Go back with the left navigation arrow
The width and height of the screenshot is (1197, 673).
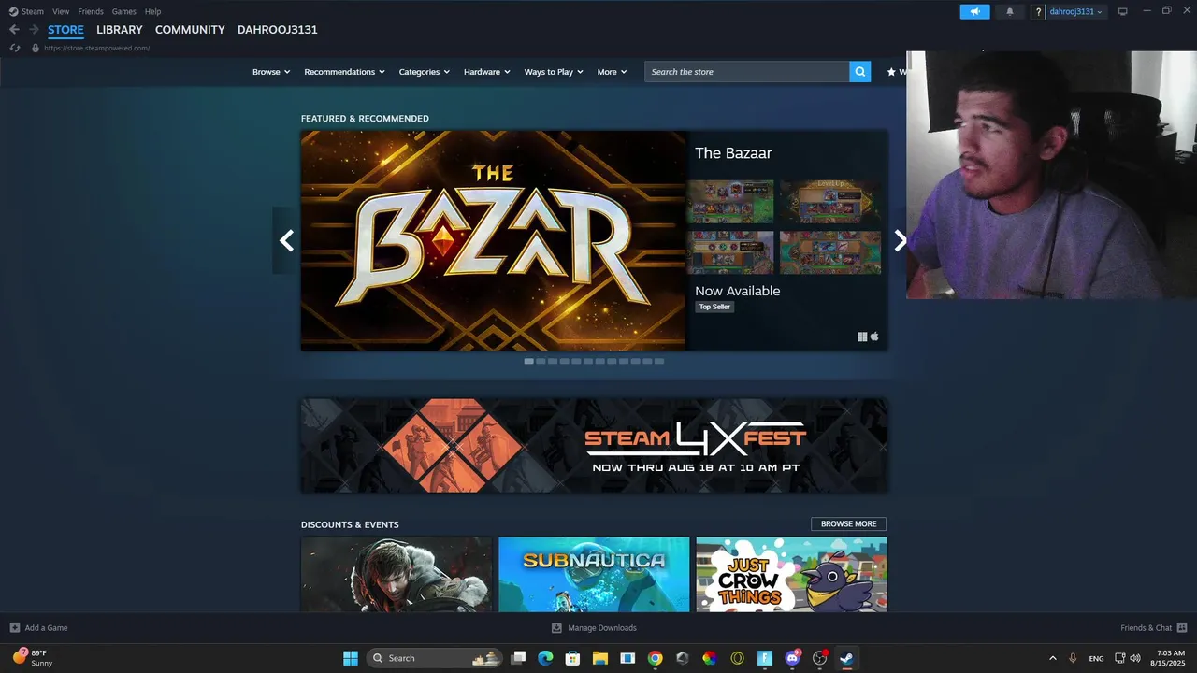pyautogui.click(x=14, y=30)
